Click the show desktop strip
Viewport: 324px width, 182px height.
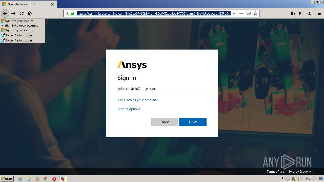click(321, 179)
